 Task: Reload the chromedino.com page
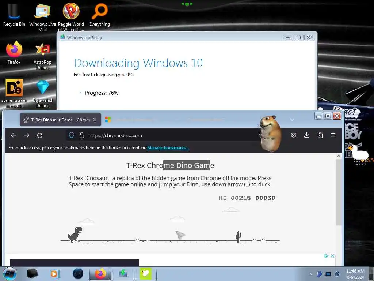(x=40, y=135)
